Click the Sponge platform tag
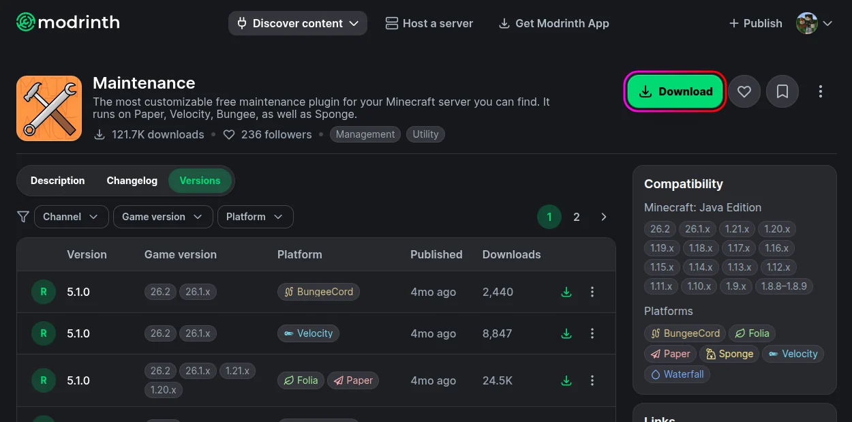The width and height of the screenshot is (852, 422). pyautogui.click(x=729, y=354)
